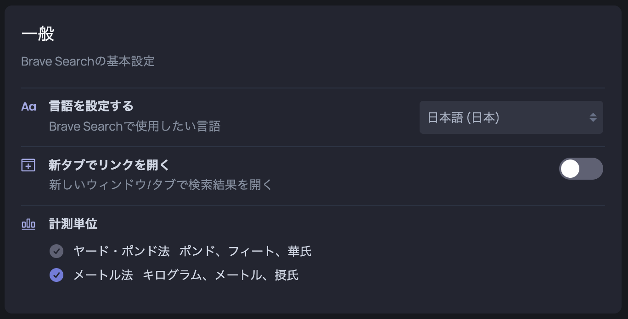Choose the メートル法 label text
The height and width of the screenshot is (319, 628).
(x=103, y=275)
